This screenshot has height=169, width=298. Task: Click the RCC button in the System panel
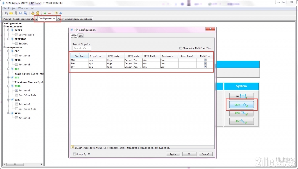(241, 121)
